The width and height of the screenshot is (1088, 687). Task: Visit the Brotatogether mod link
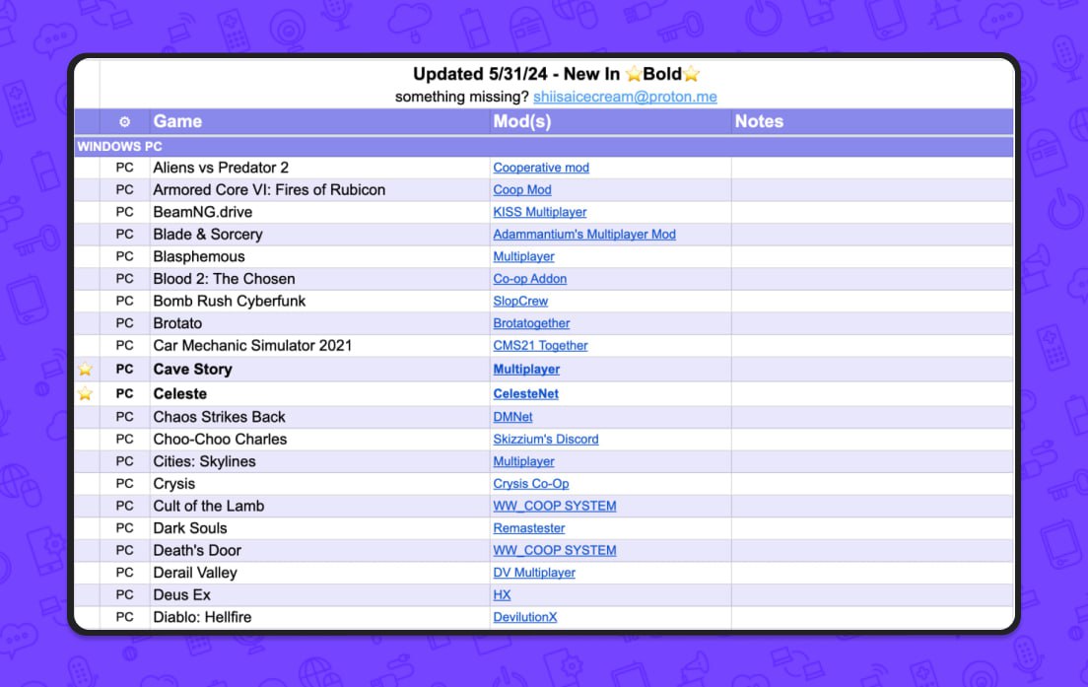coord(531,323)
